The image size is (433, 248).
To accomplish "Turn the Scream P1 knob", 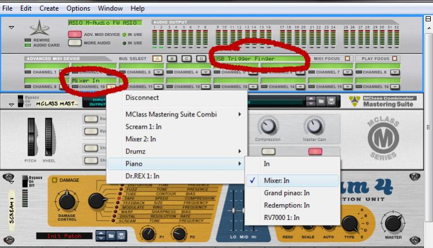I will click(148, 234).
